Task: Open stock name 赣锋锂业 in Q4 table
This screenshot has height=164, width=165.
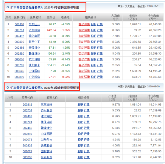Action: point(35,53)
